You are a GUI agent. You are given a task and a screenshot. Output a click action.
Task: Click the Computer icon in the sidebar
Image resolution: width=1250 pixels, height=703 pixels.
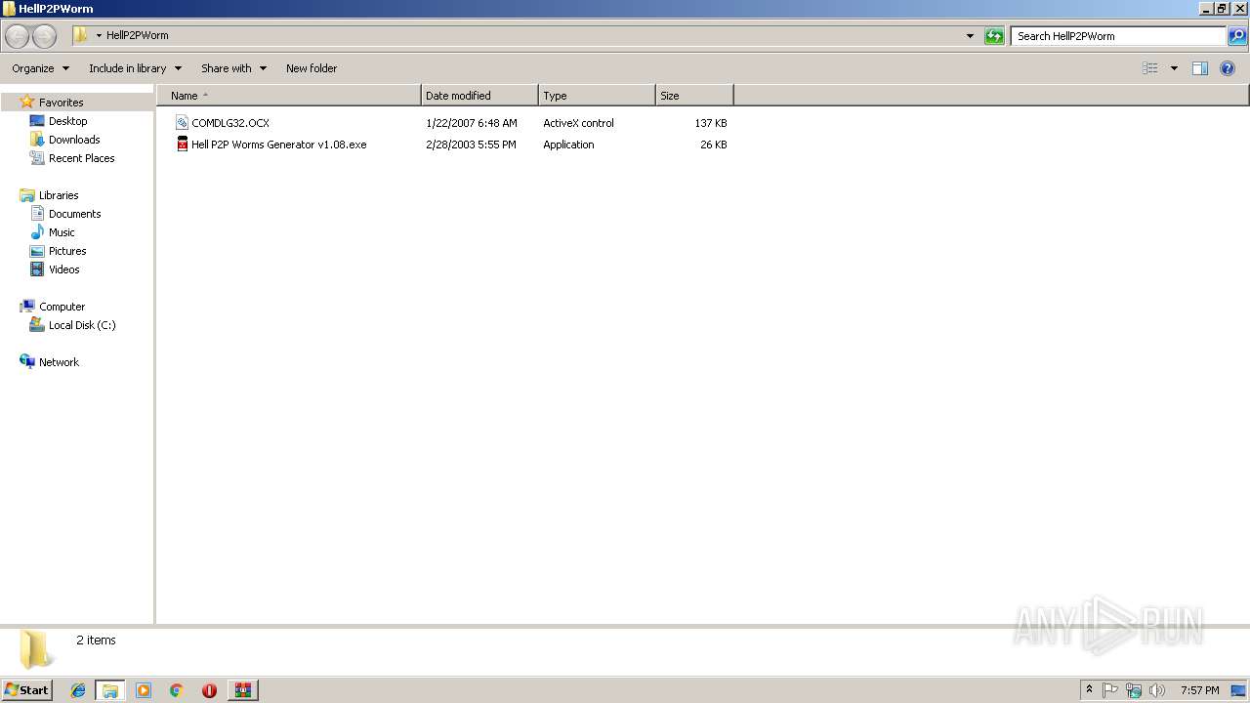click(x=27, y=307)
